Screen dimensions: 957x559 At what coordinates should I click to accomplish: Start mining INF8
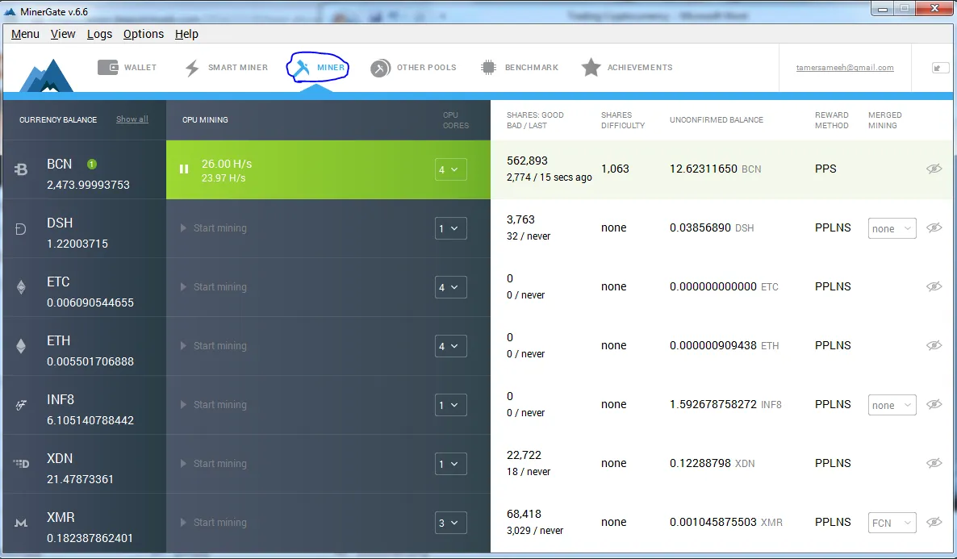(214, 405)
